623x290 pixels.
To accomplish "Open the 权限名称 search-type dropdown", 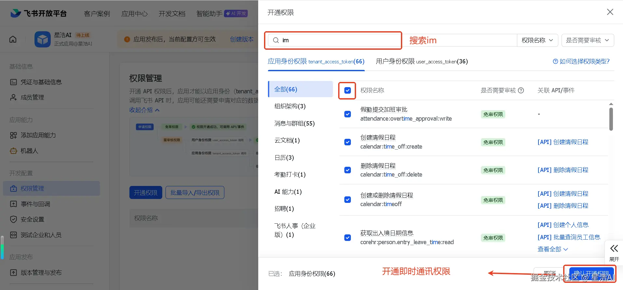I will click(537, 40).
